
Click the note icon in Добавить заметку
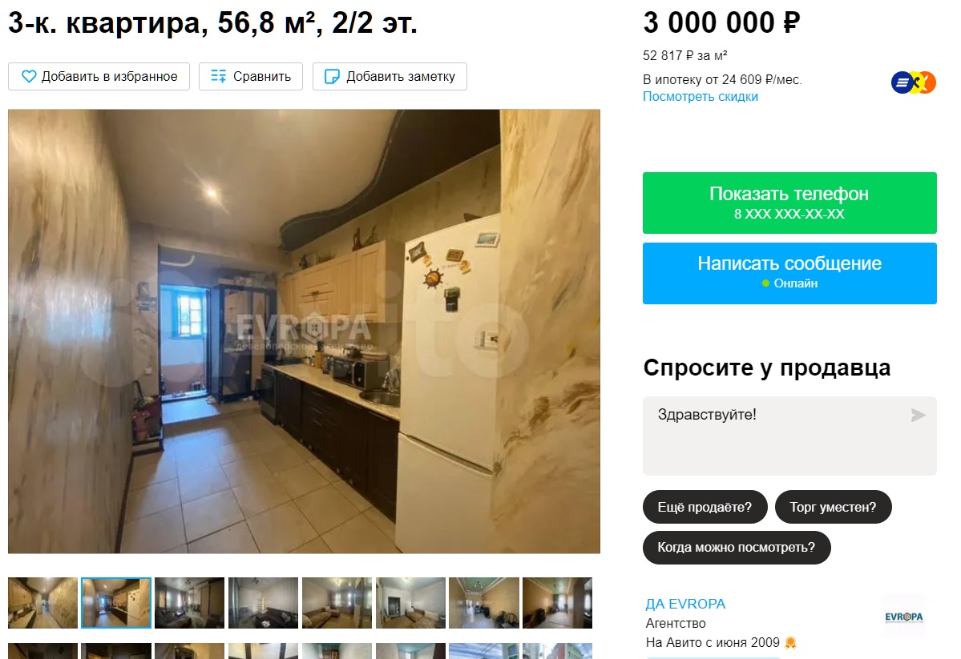pos(332,77)
